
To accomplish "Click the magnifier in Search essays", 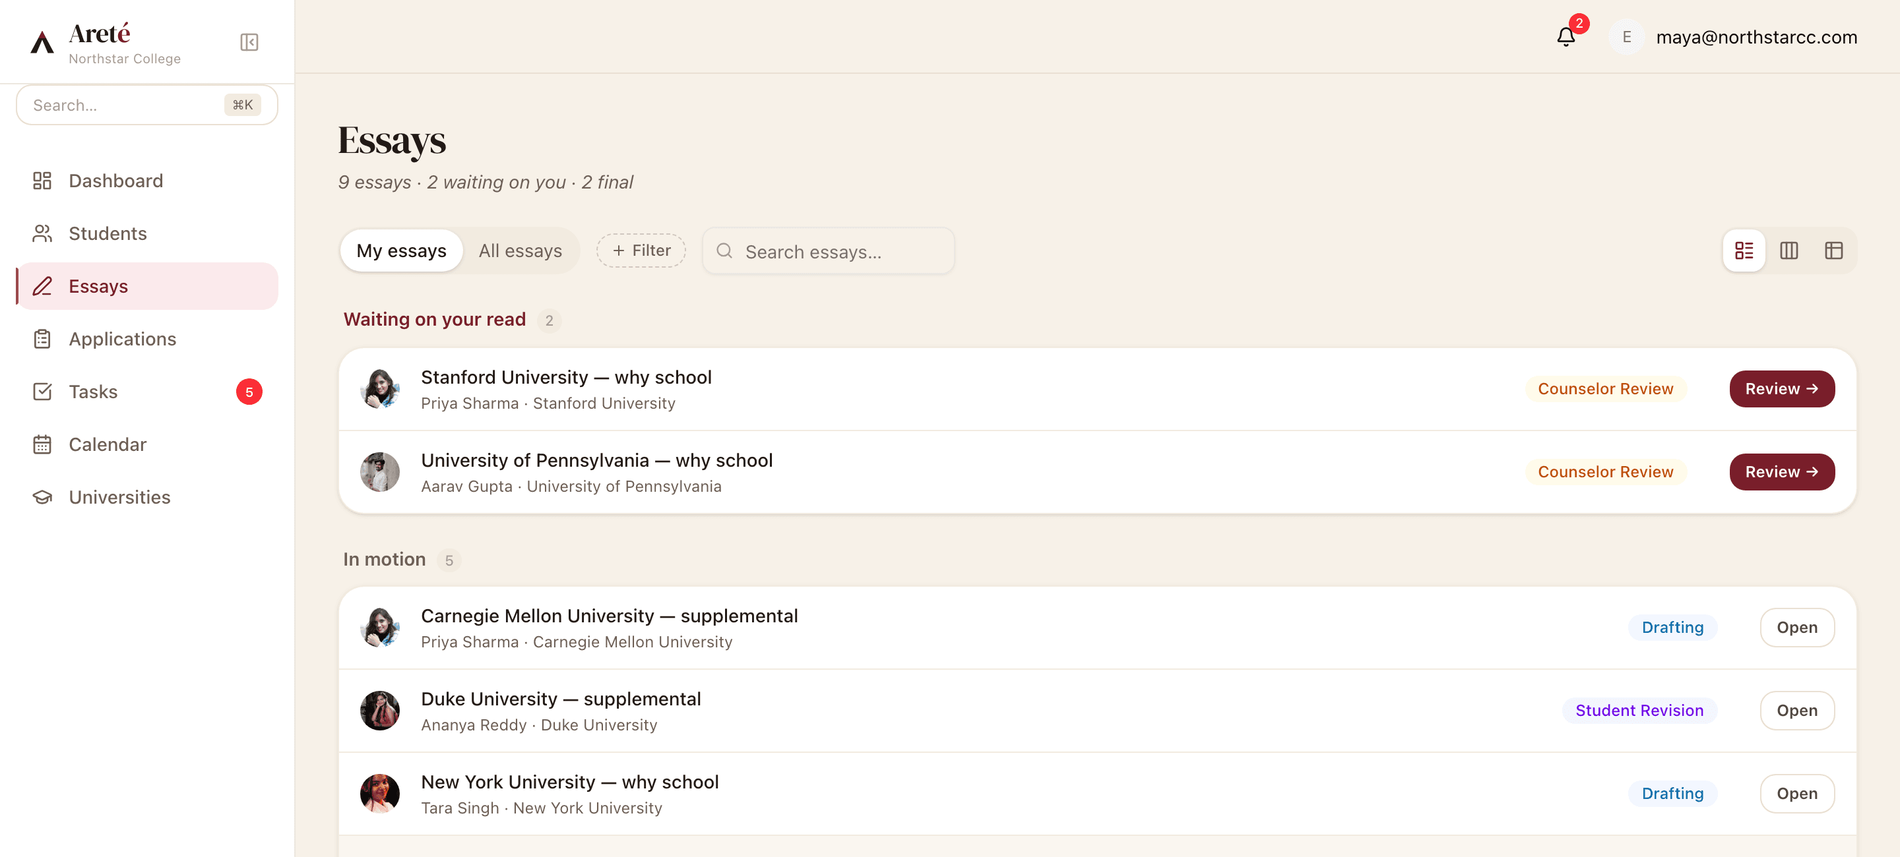I will (x=724, y=251).
